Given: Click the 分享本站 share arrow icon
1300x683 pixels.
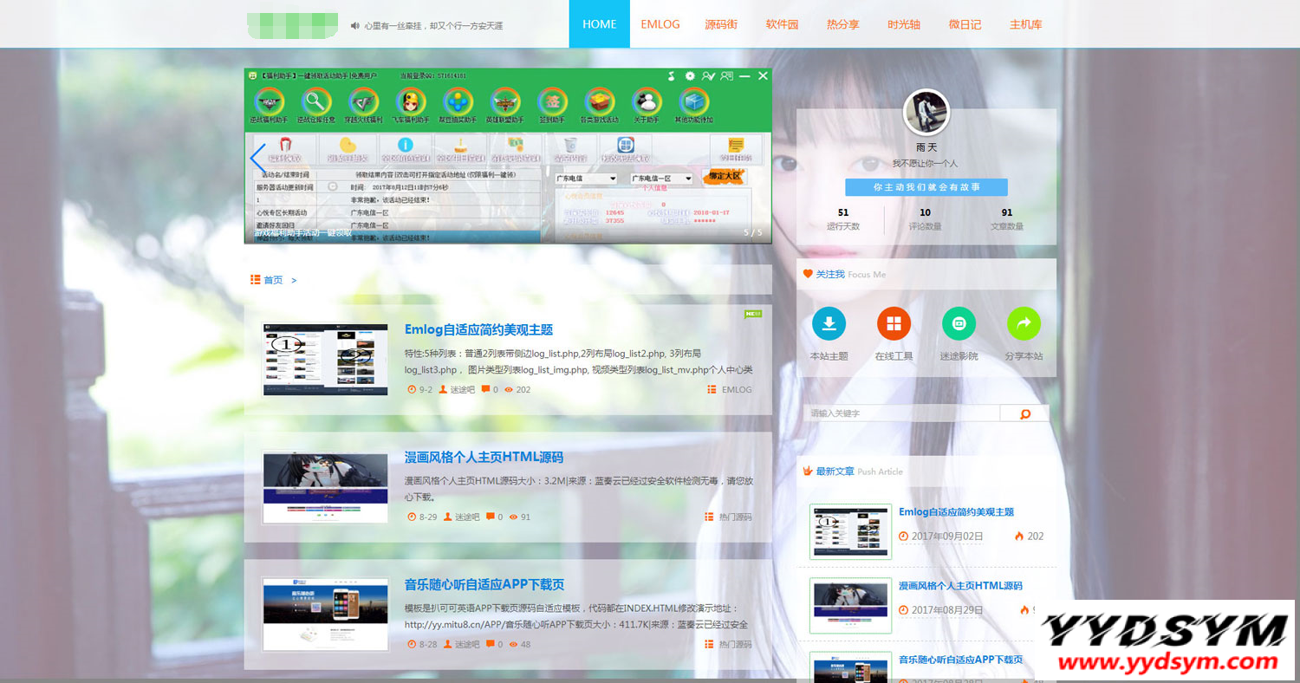Looking at the screenshot, I should click(x=1024, y=324).
